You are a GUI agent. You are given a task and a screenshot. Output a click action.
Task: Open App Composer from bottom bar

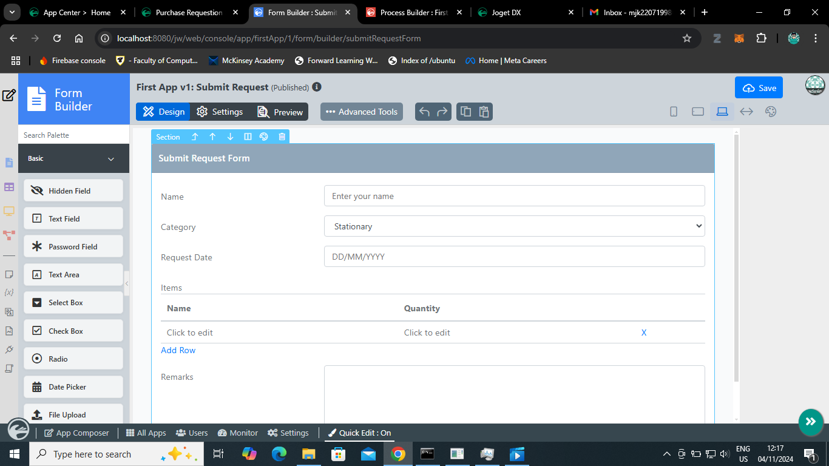point(76,433)
